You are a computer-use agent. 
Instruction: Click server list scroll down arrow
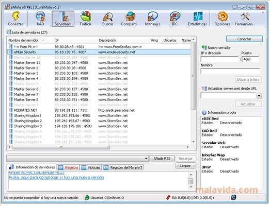[194, 142]
